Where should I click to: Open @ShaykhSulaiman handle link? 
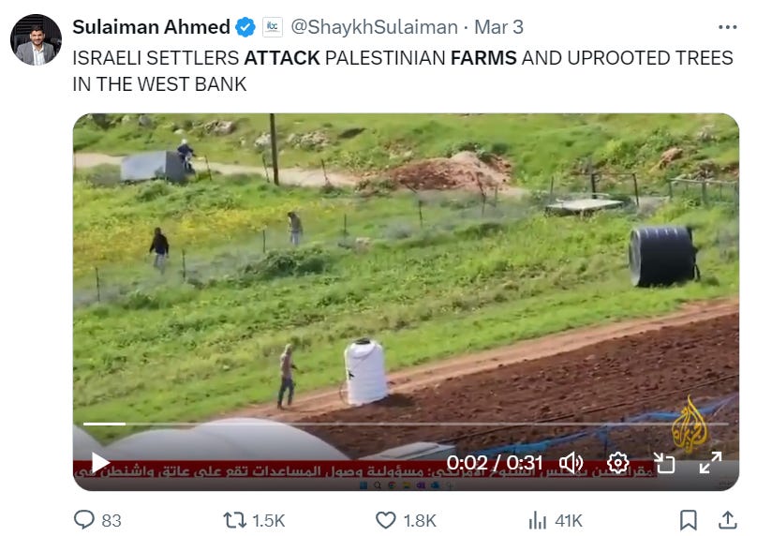point(374,27)
